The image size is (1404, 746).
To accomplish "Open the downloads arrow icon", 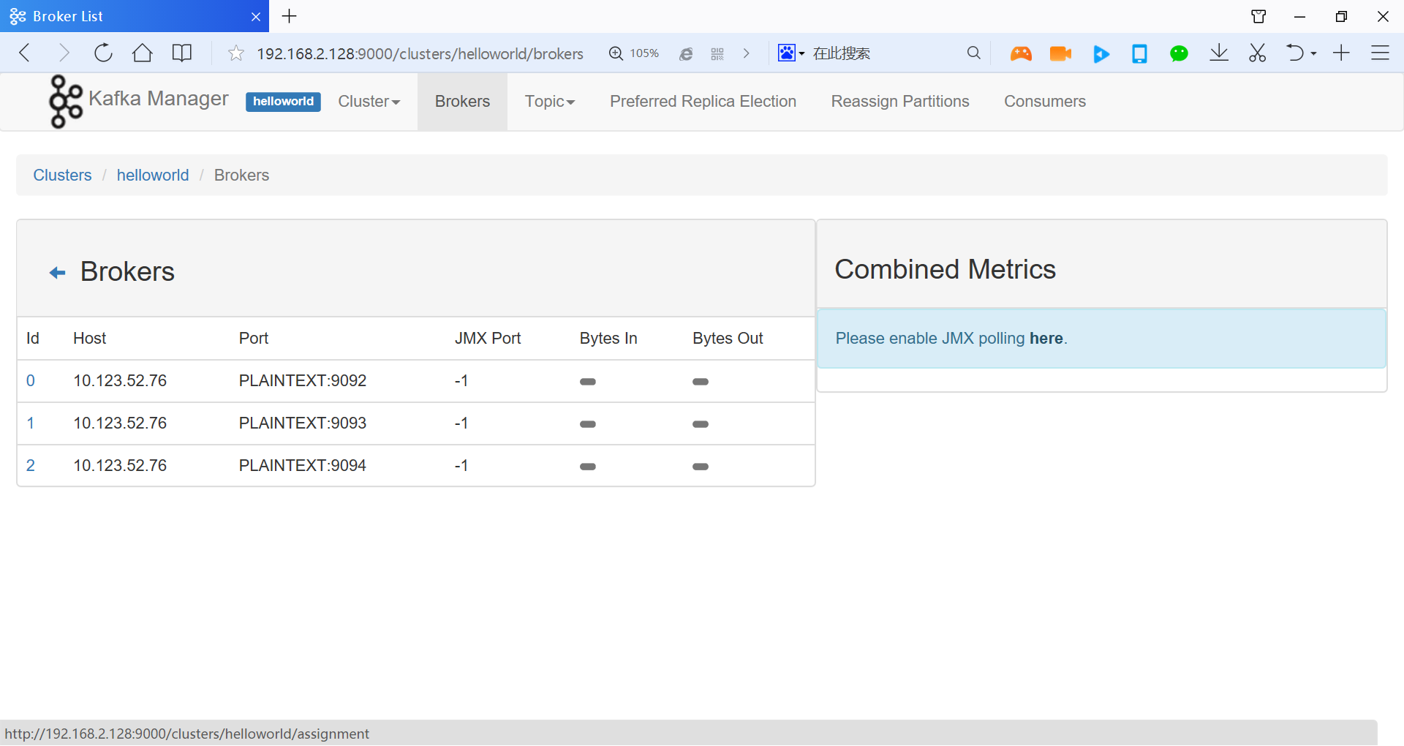I will coord(1218,53).
